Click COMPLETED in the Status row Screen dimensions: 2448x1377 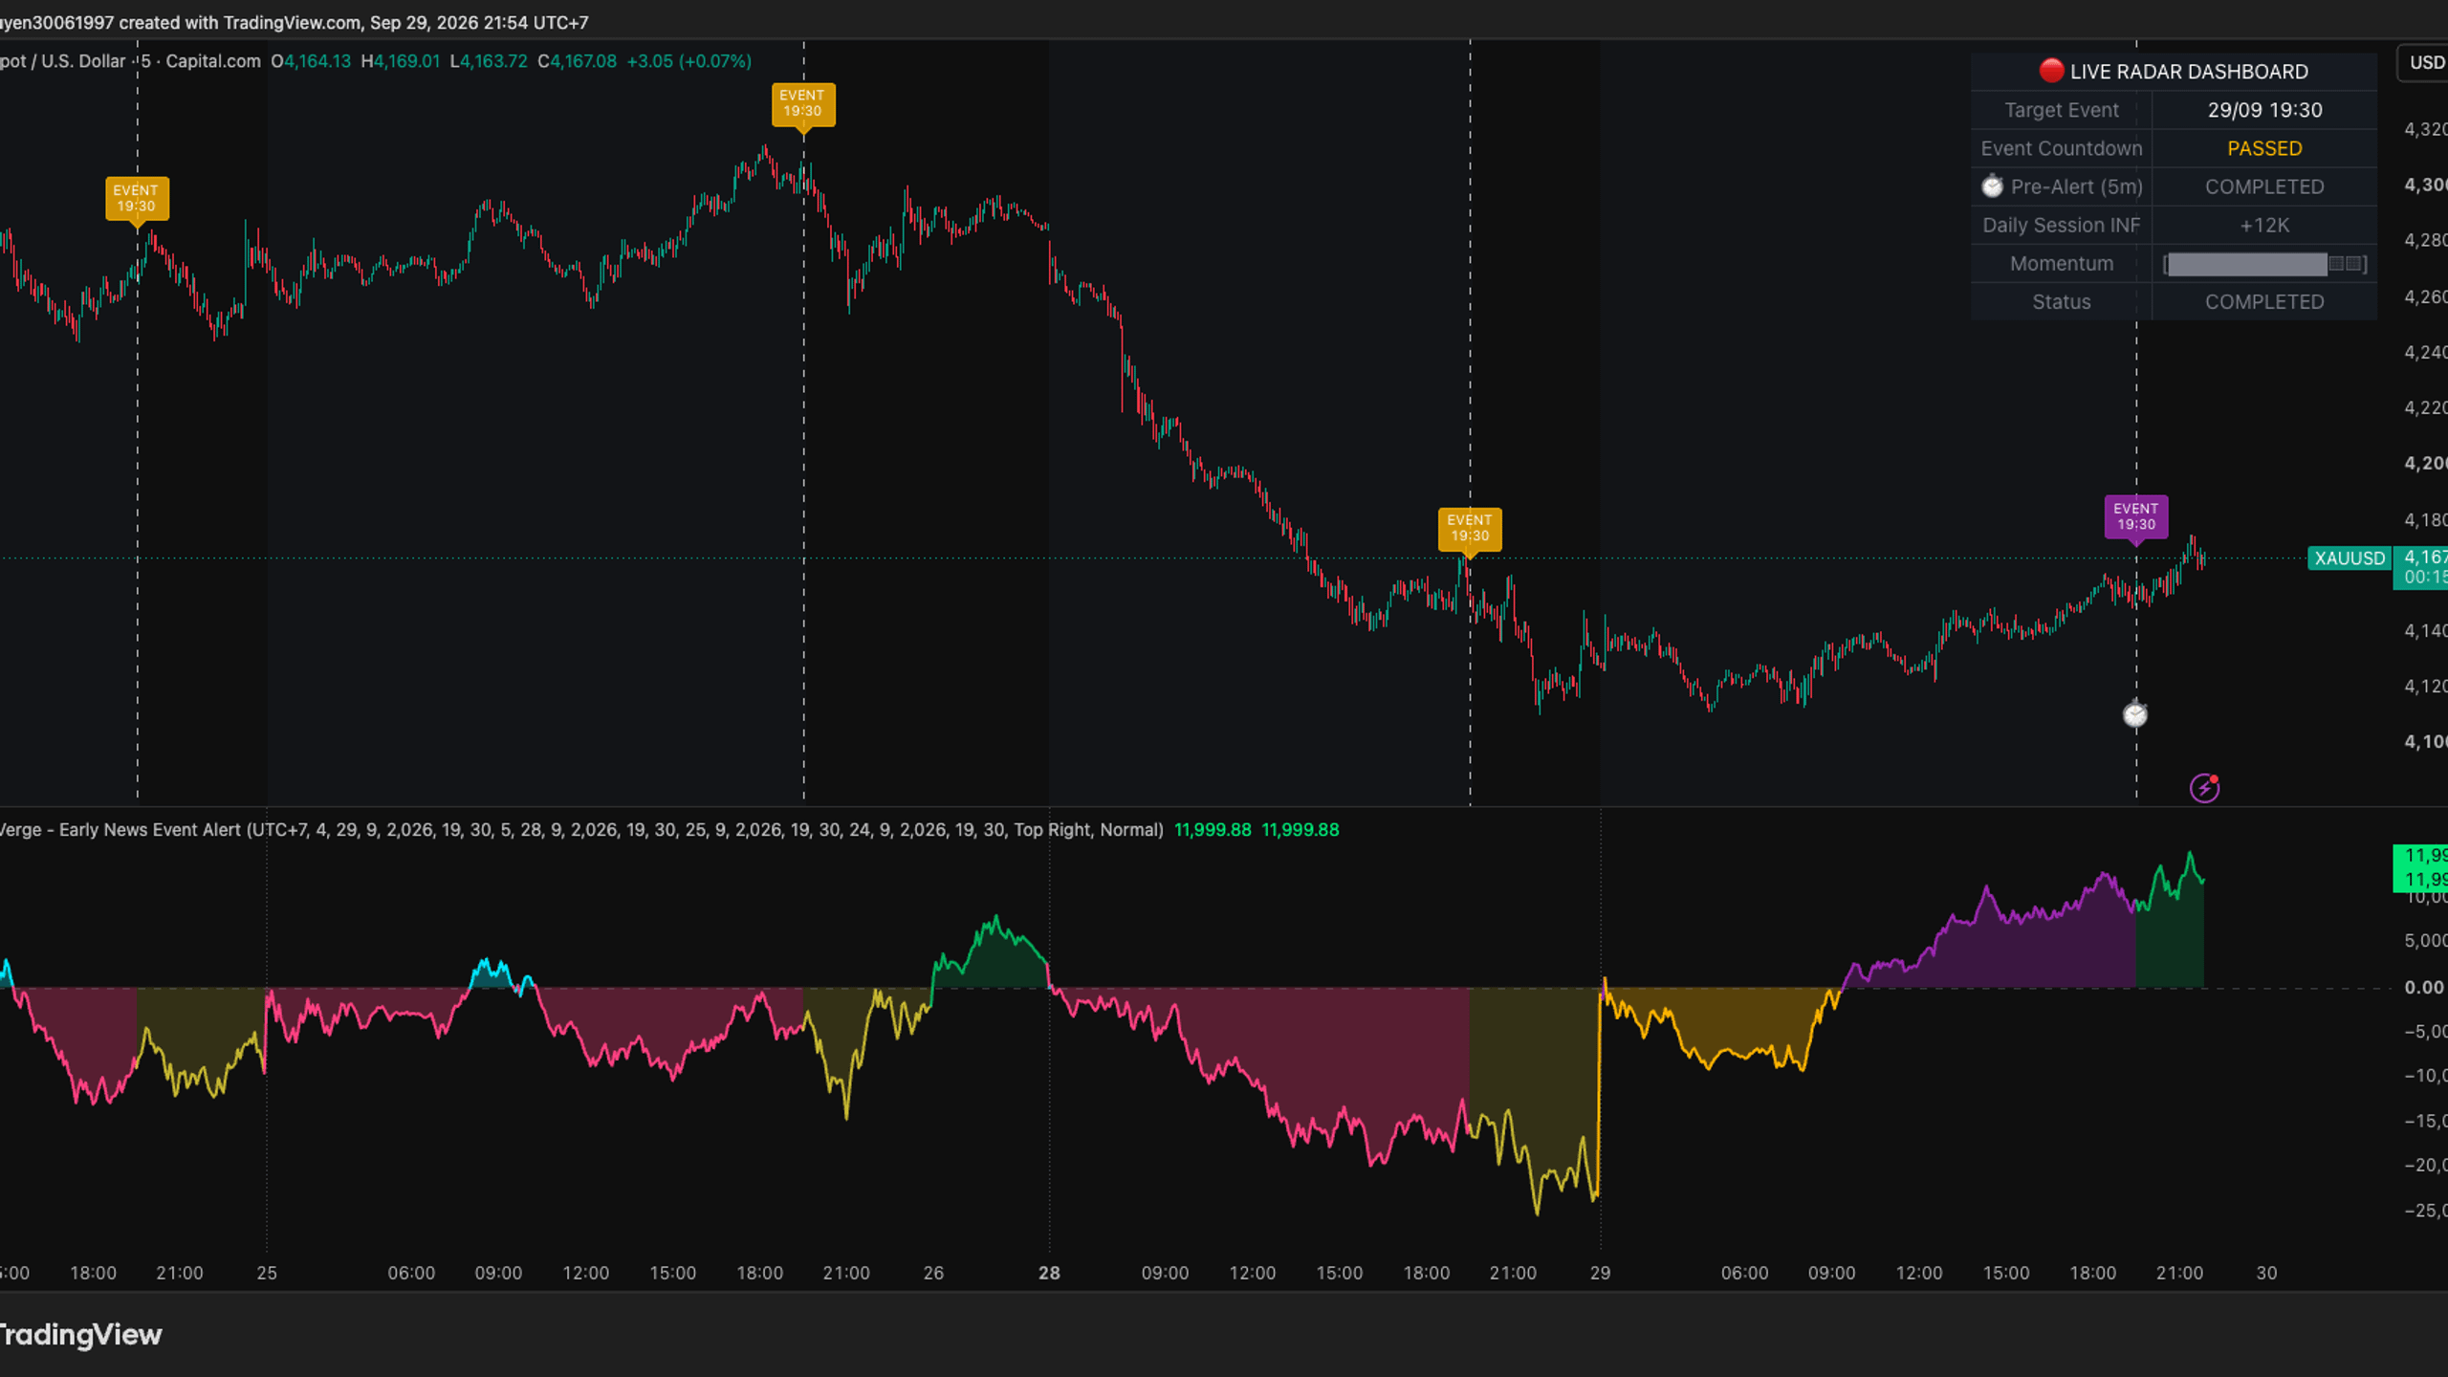coord(2264,302)
